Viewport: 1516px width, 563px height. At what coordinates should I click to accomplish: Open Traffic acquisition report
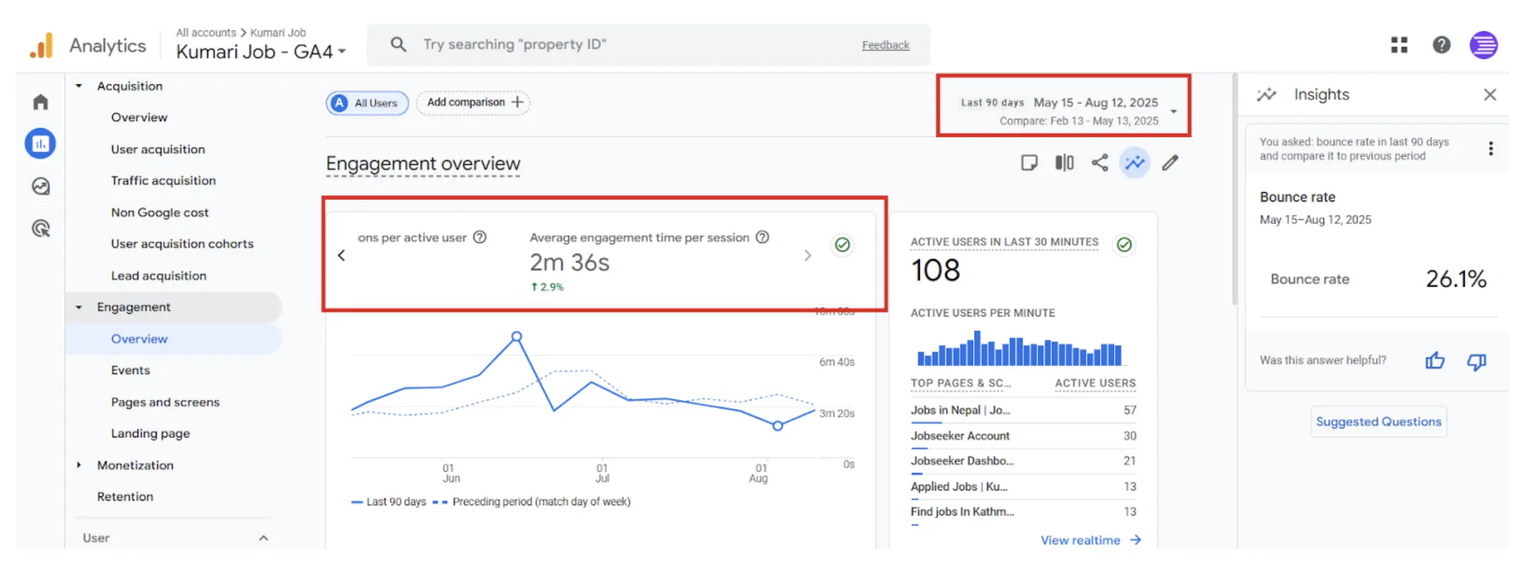coord(163,181)
